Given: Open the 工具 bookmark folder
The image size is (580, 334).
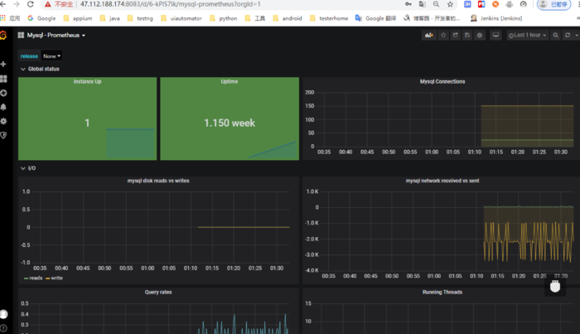Looking at the screenshot, I should (x=255, y=18).
